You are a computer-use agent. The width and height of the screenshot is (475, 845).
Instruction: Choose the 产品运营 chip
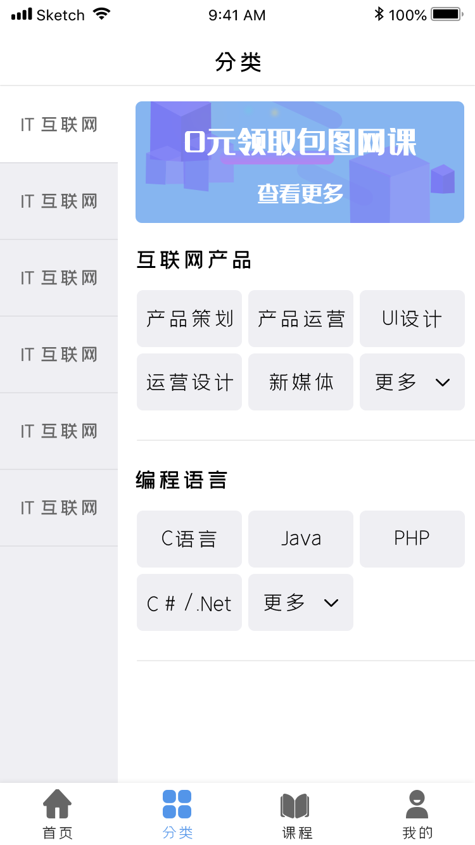click(301, 319)
